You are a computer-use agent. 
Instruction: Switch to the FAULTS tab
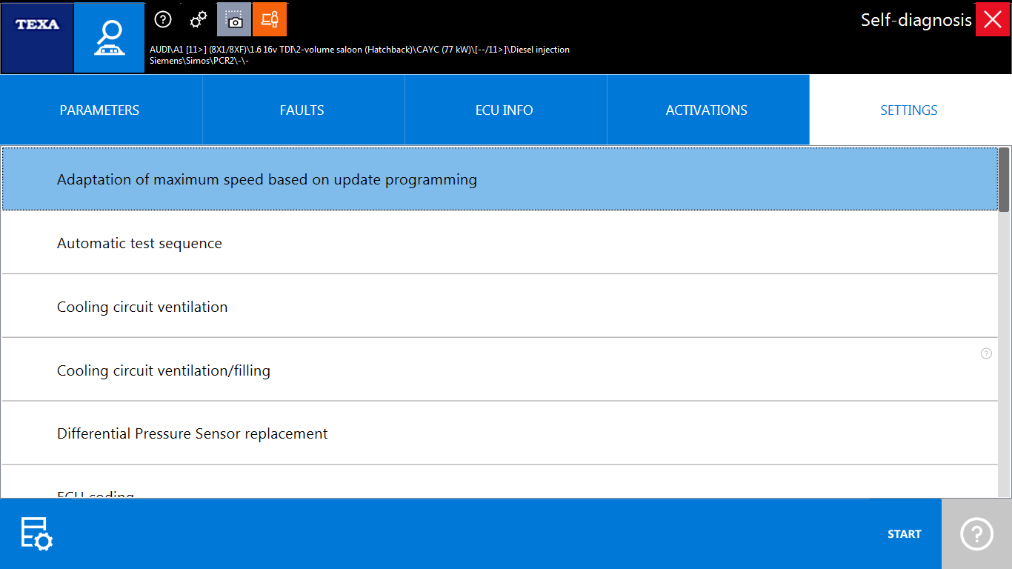tap(302, 110)
